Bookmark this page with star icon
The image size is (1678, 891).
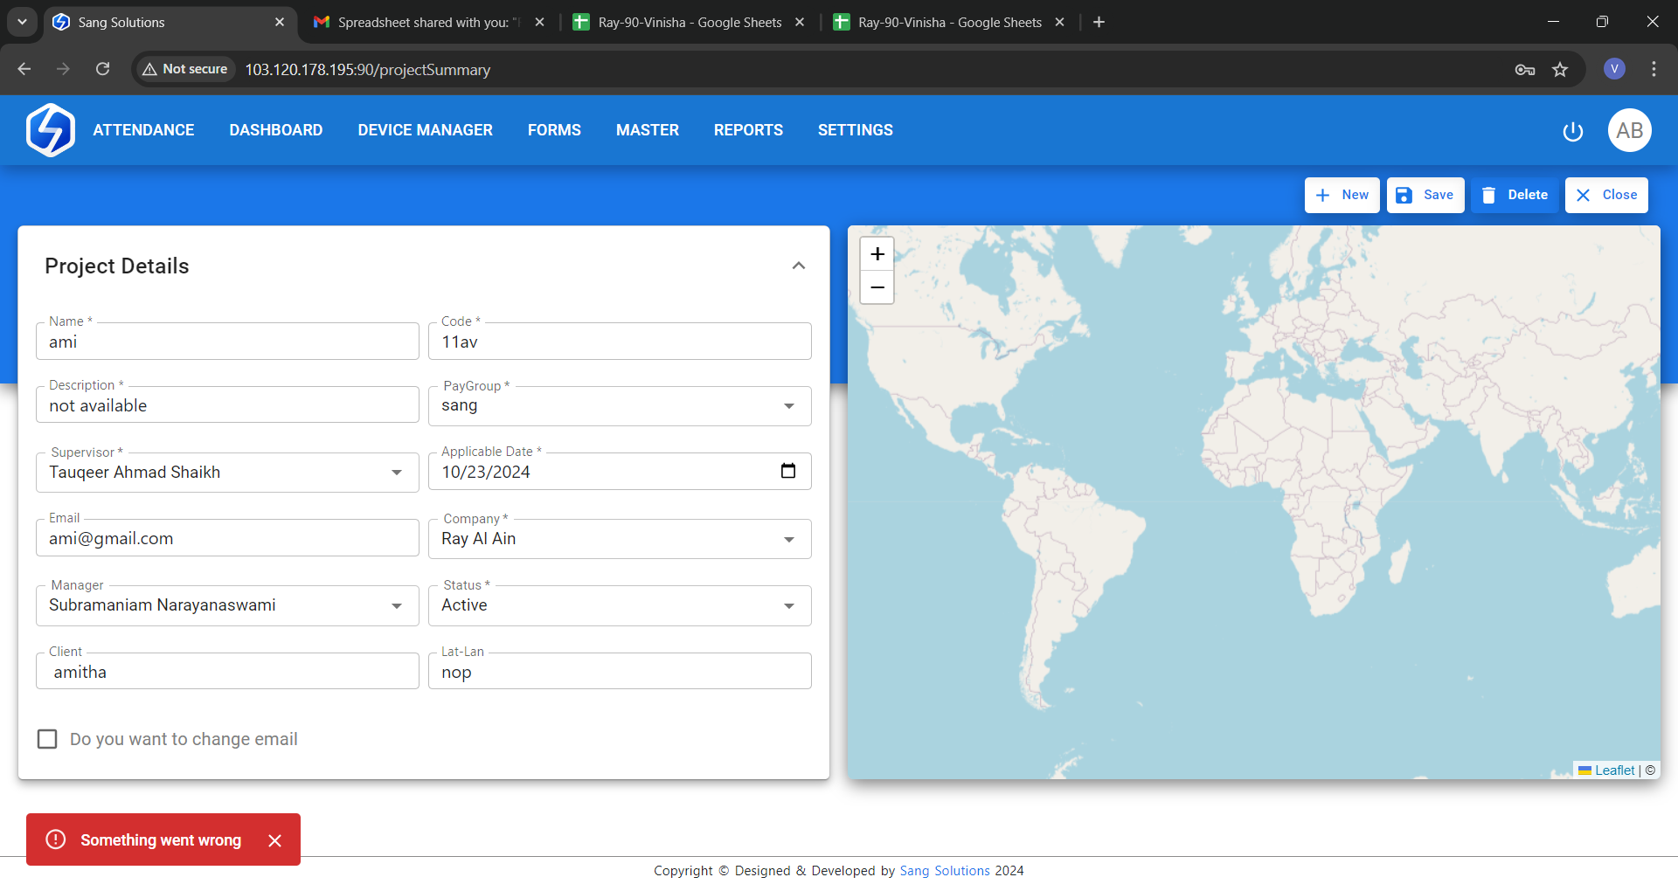tap(1560, 70)
